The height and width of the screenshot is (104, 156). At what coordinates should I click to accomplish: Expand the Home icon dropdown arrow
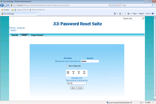point(118,14)
